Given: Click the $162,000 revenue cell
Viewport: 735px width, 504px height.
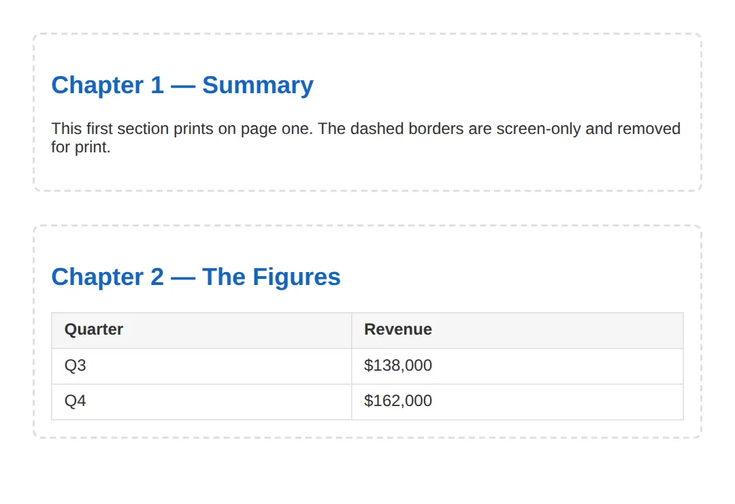Looking at the screenshot, I should click(x=517, y=402).
